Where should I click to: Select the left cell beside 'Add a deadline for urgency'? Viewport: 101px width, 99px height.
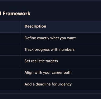(10, 84)
